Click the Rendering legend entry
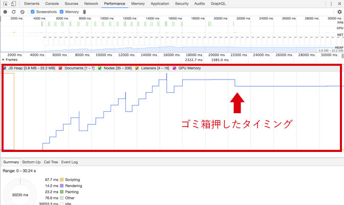 (x=74, y=186)
